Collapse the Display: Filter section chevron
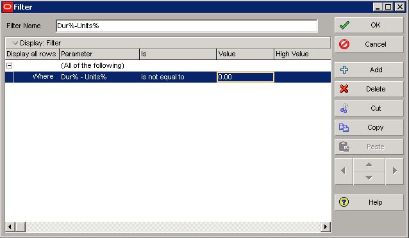The height and width of the screenshot is (238, 409). pos(15,43)
